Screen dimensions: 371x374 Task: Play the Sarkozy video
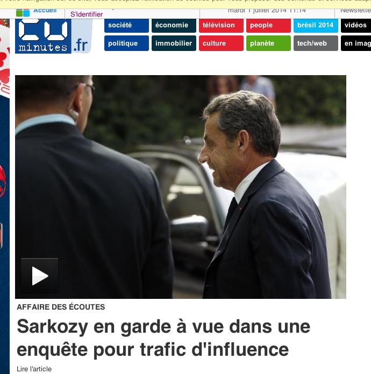[39, 275]
